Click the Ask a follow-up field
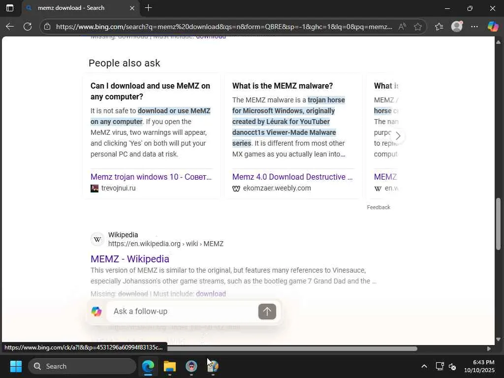The width and height of the screenshot is (504, 378). point(183,311)
